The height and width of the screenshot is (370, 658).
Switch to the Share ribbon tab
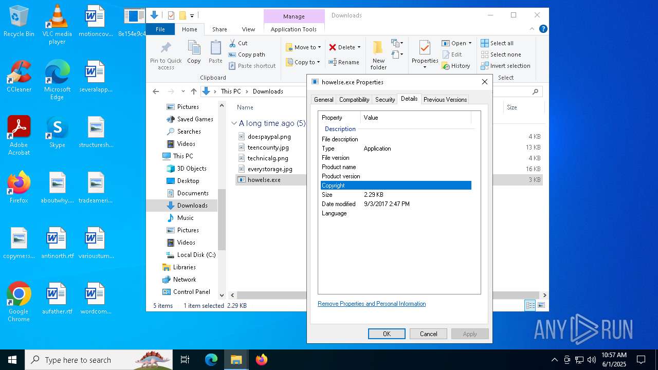(220, 29)
